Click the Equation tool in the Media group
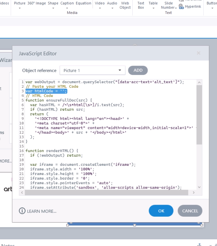Image resolution: width=217 pixels, height=246 pixels. pyautogui.click(x=84, y=3)
